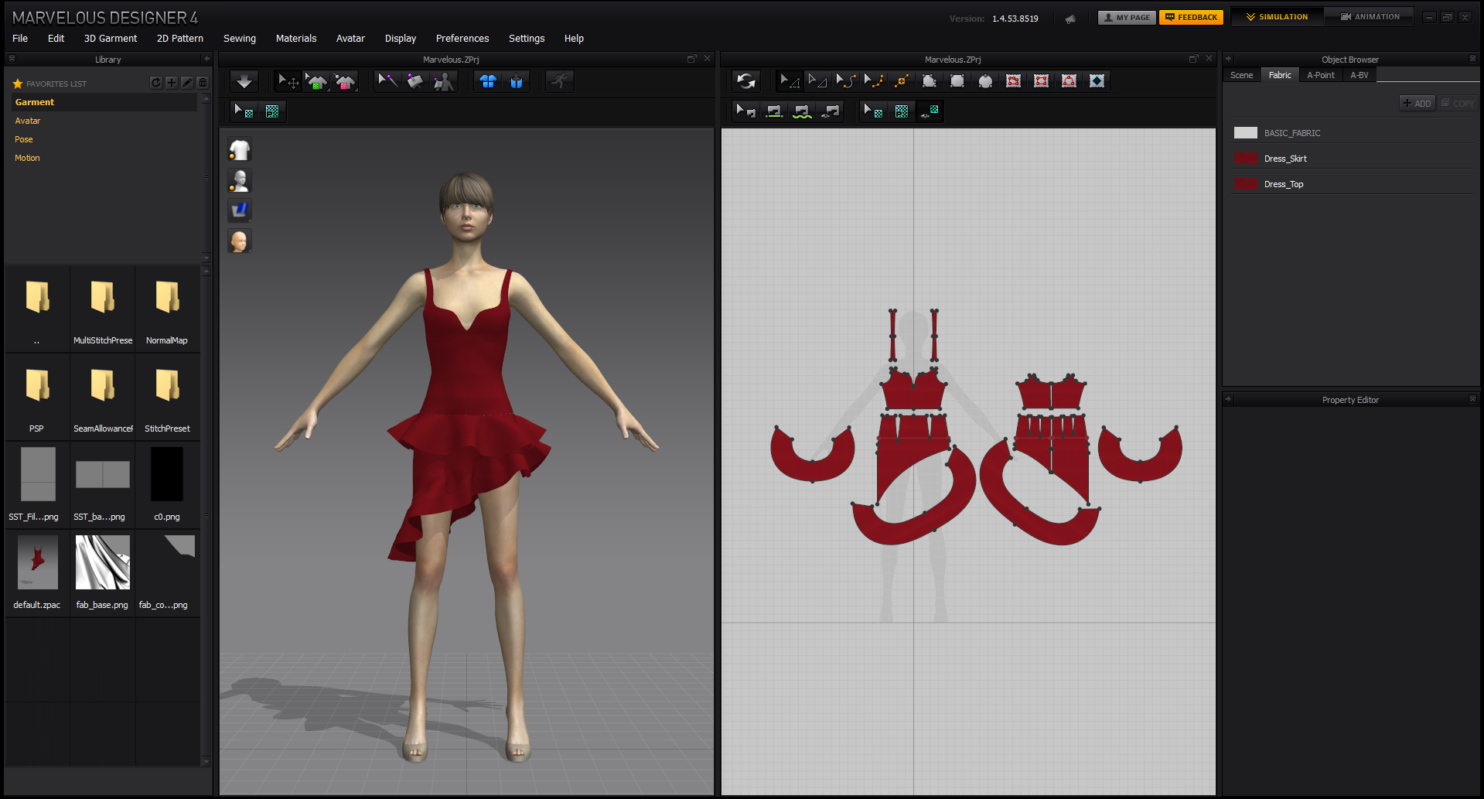Open the Sewing menu

[x=240, y=39]
